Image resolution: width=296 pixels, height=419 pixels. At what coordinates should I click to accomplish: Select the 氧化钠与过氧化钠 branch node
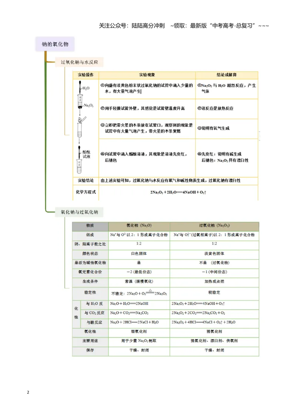point(79,212)
